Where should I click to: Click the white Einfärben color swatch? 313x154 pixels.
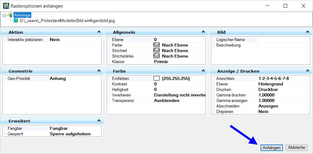tap(156, 78)
